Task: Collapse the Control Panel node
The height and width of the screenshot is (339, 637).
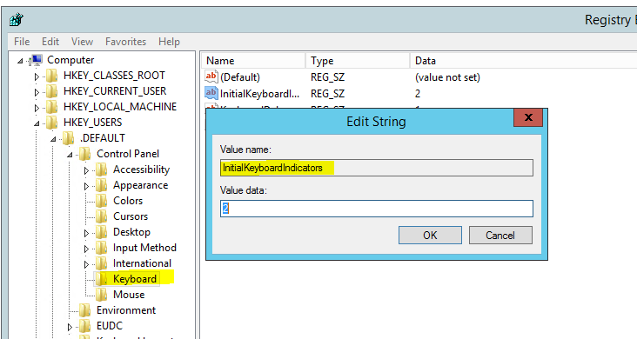Action: coord(70,155)
